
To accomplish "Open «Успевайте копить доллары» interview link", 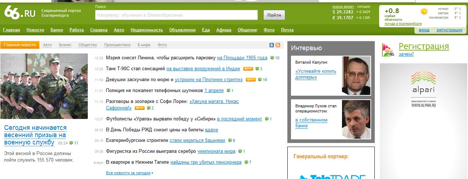I will 316,74.
